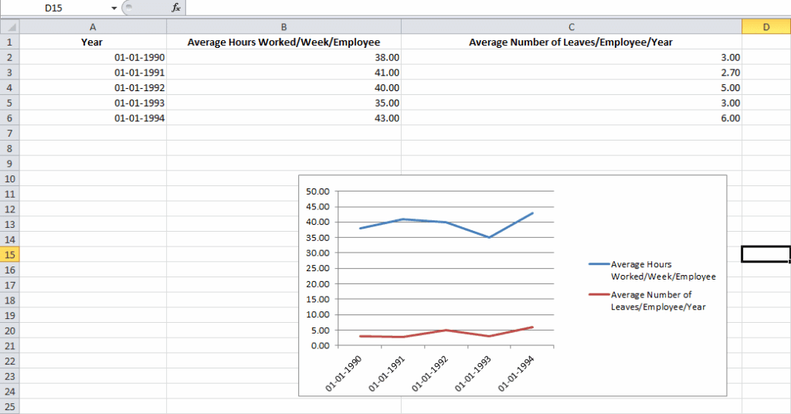791x414 pixels.
Task: Click chart axis label 01-01-1992
Action: (429, 374)
